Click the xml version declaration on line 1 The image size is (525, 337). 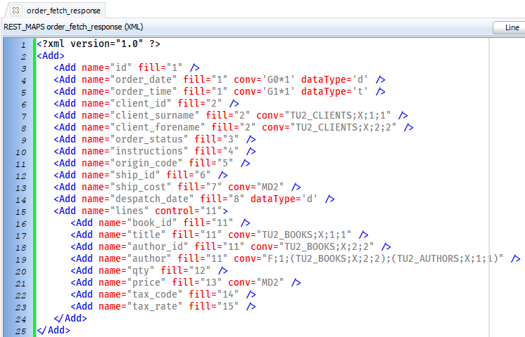99,44
